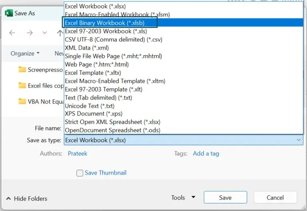Go forward with the right arrow button
The height and width of the screenshot is (211, 307).
click(x=30, y=33)
